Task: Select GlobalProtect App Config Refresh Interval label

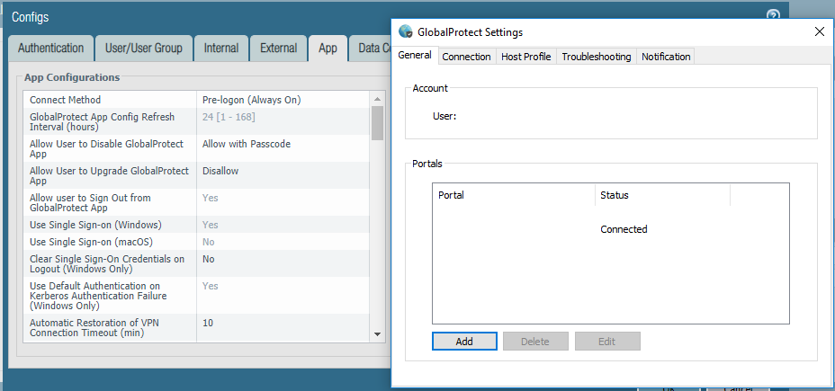Action: [102, 122]
